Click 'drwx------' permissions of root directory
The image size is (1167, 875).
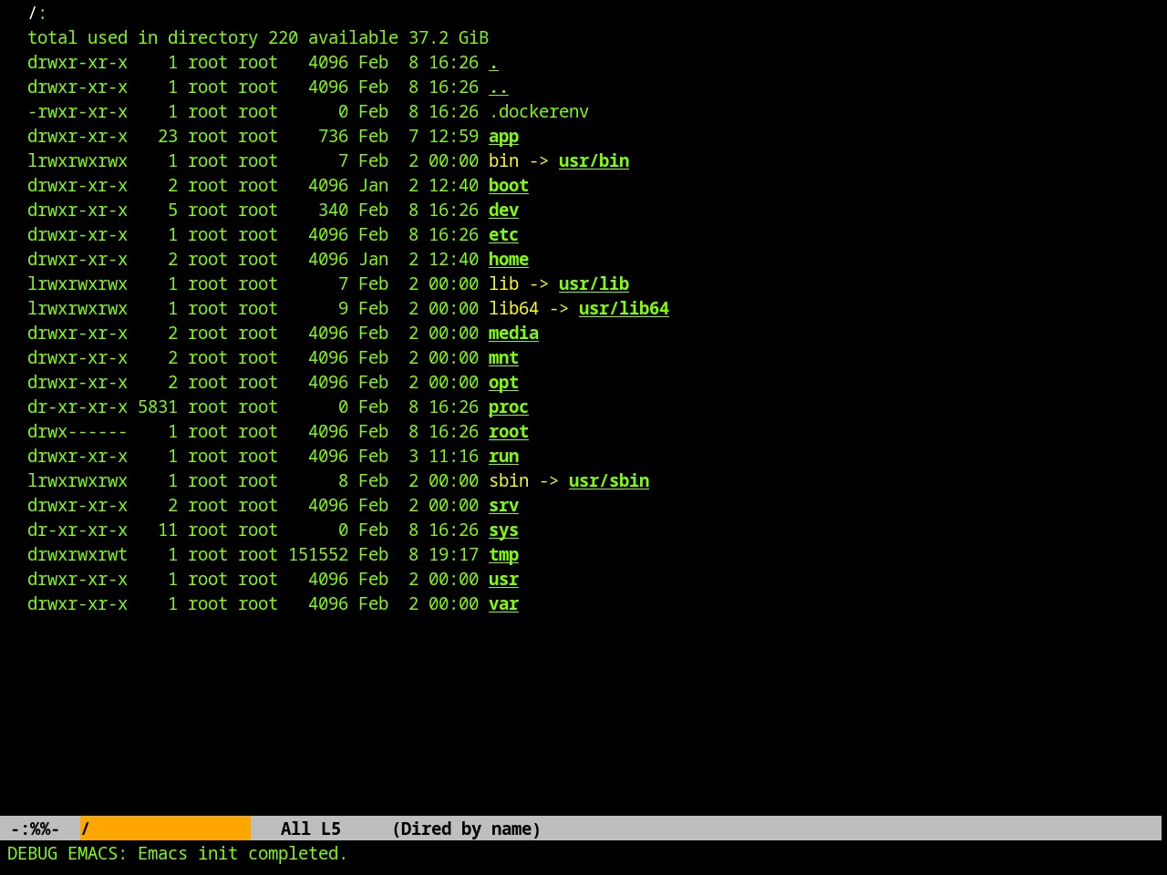[x=77, y=432]
